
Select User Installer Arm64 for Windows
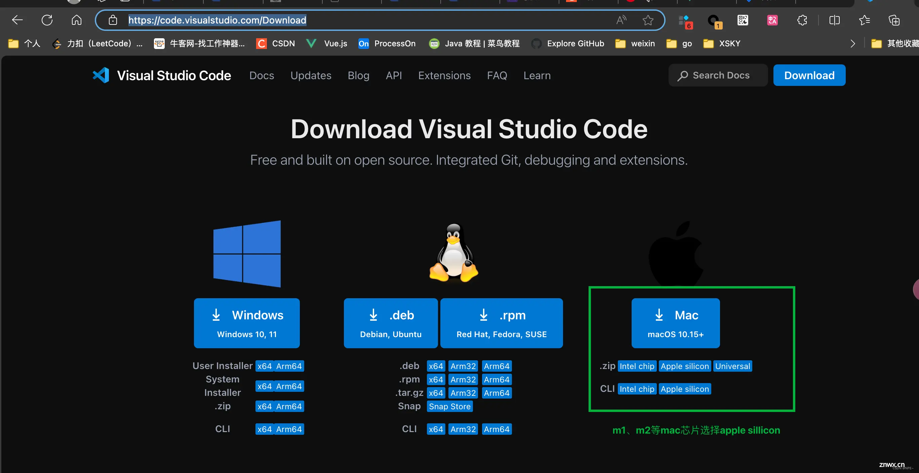coord(289,366)
